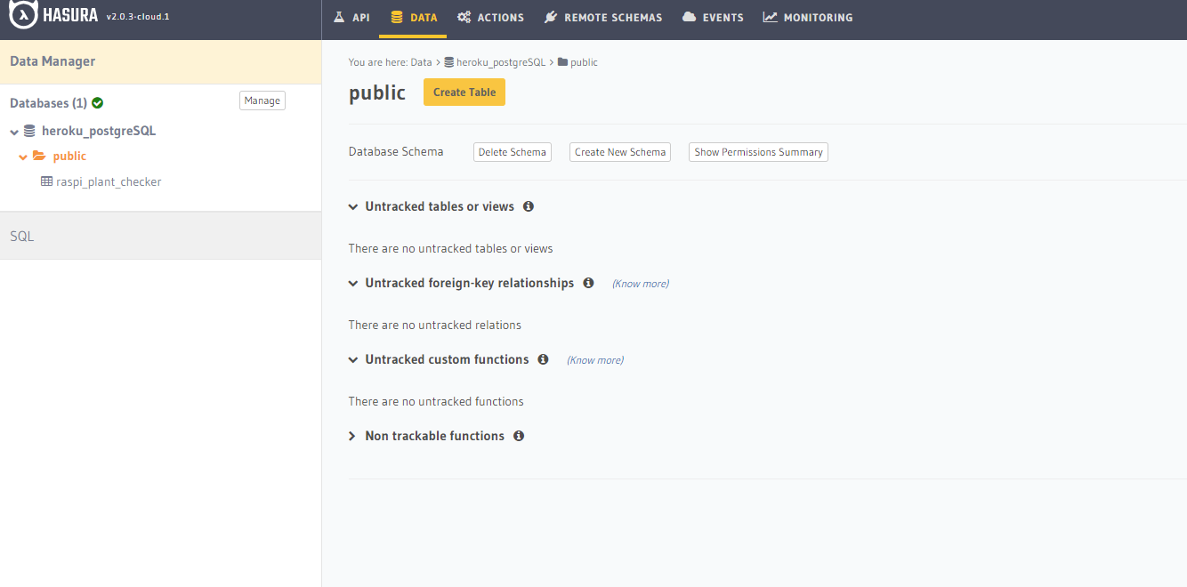The height and width of the screenshot is (587, 1187).
Task: Click info icon beside Untracked custom functions
Action: 543,359
